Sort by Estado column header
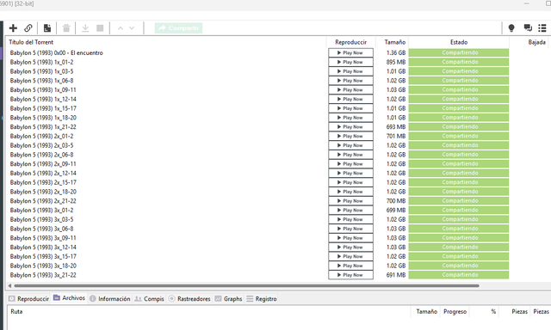This screenshot has height=330, width=551. click(x=459, y=42)
